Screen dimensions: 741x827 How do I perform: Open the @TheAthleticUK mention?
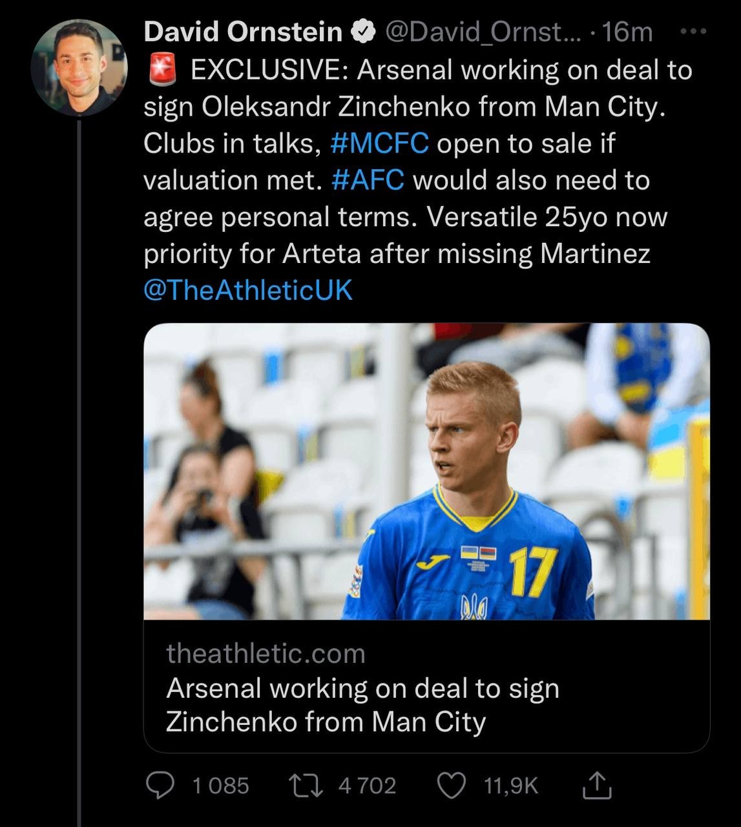(x=248, y=290)
